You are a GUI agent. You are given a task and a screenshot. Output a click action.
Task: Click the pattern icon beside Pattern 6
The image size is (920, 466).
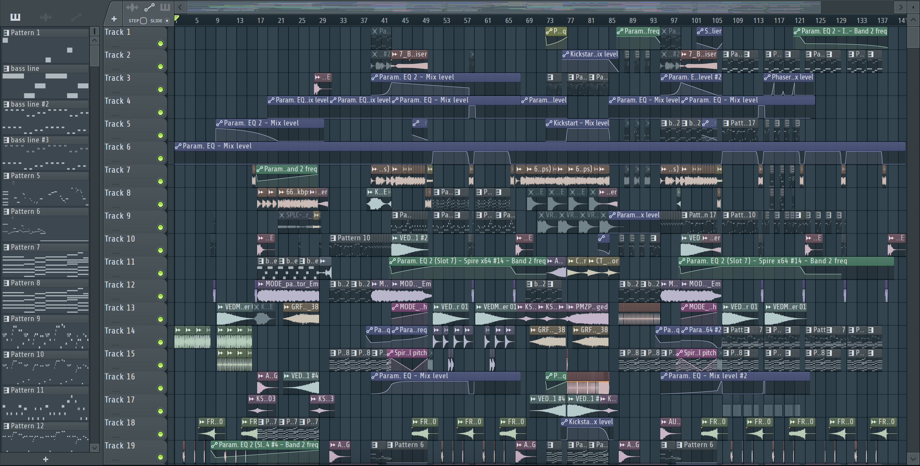(x=6, y=211)
